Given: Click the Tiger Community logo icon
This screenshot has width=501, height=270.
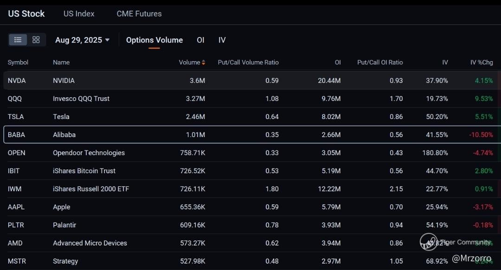Looking at the screenshot, I should 429,242.
